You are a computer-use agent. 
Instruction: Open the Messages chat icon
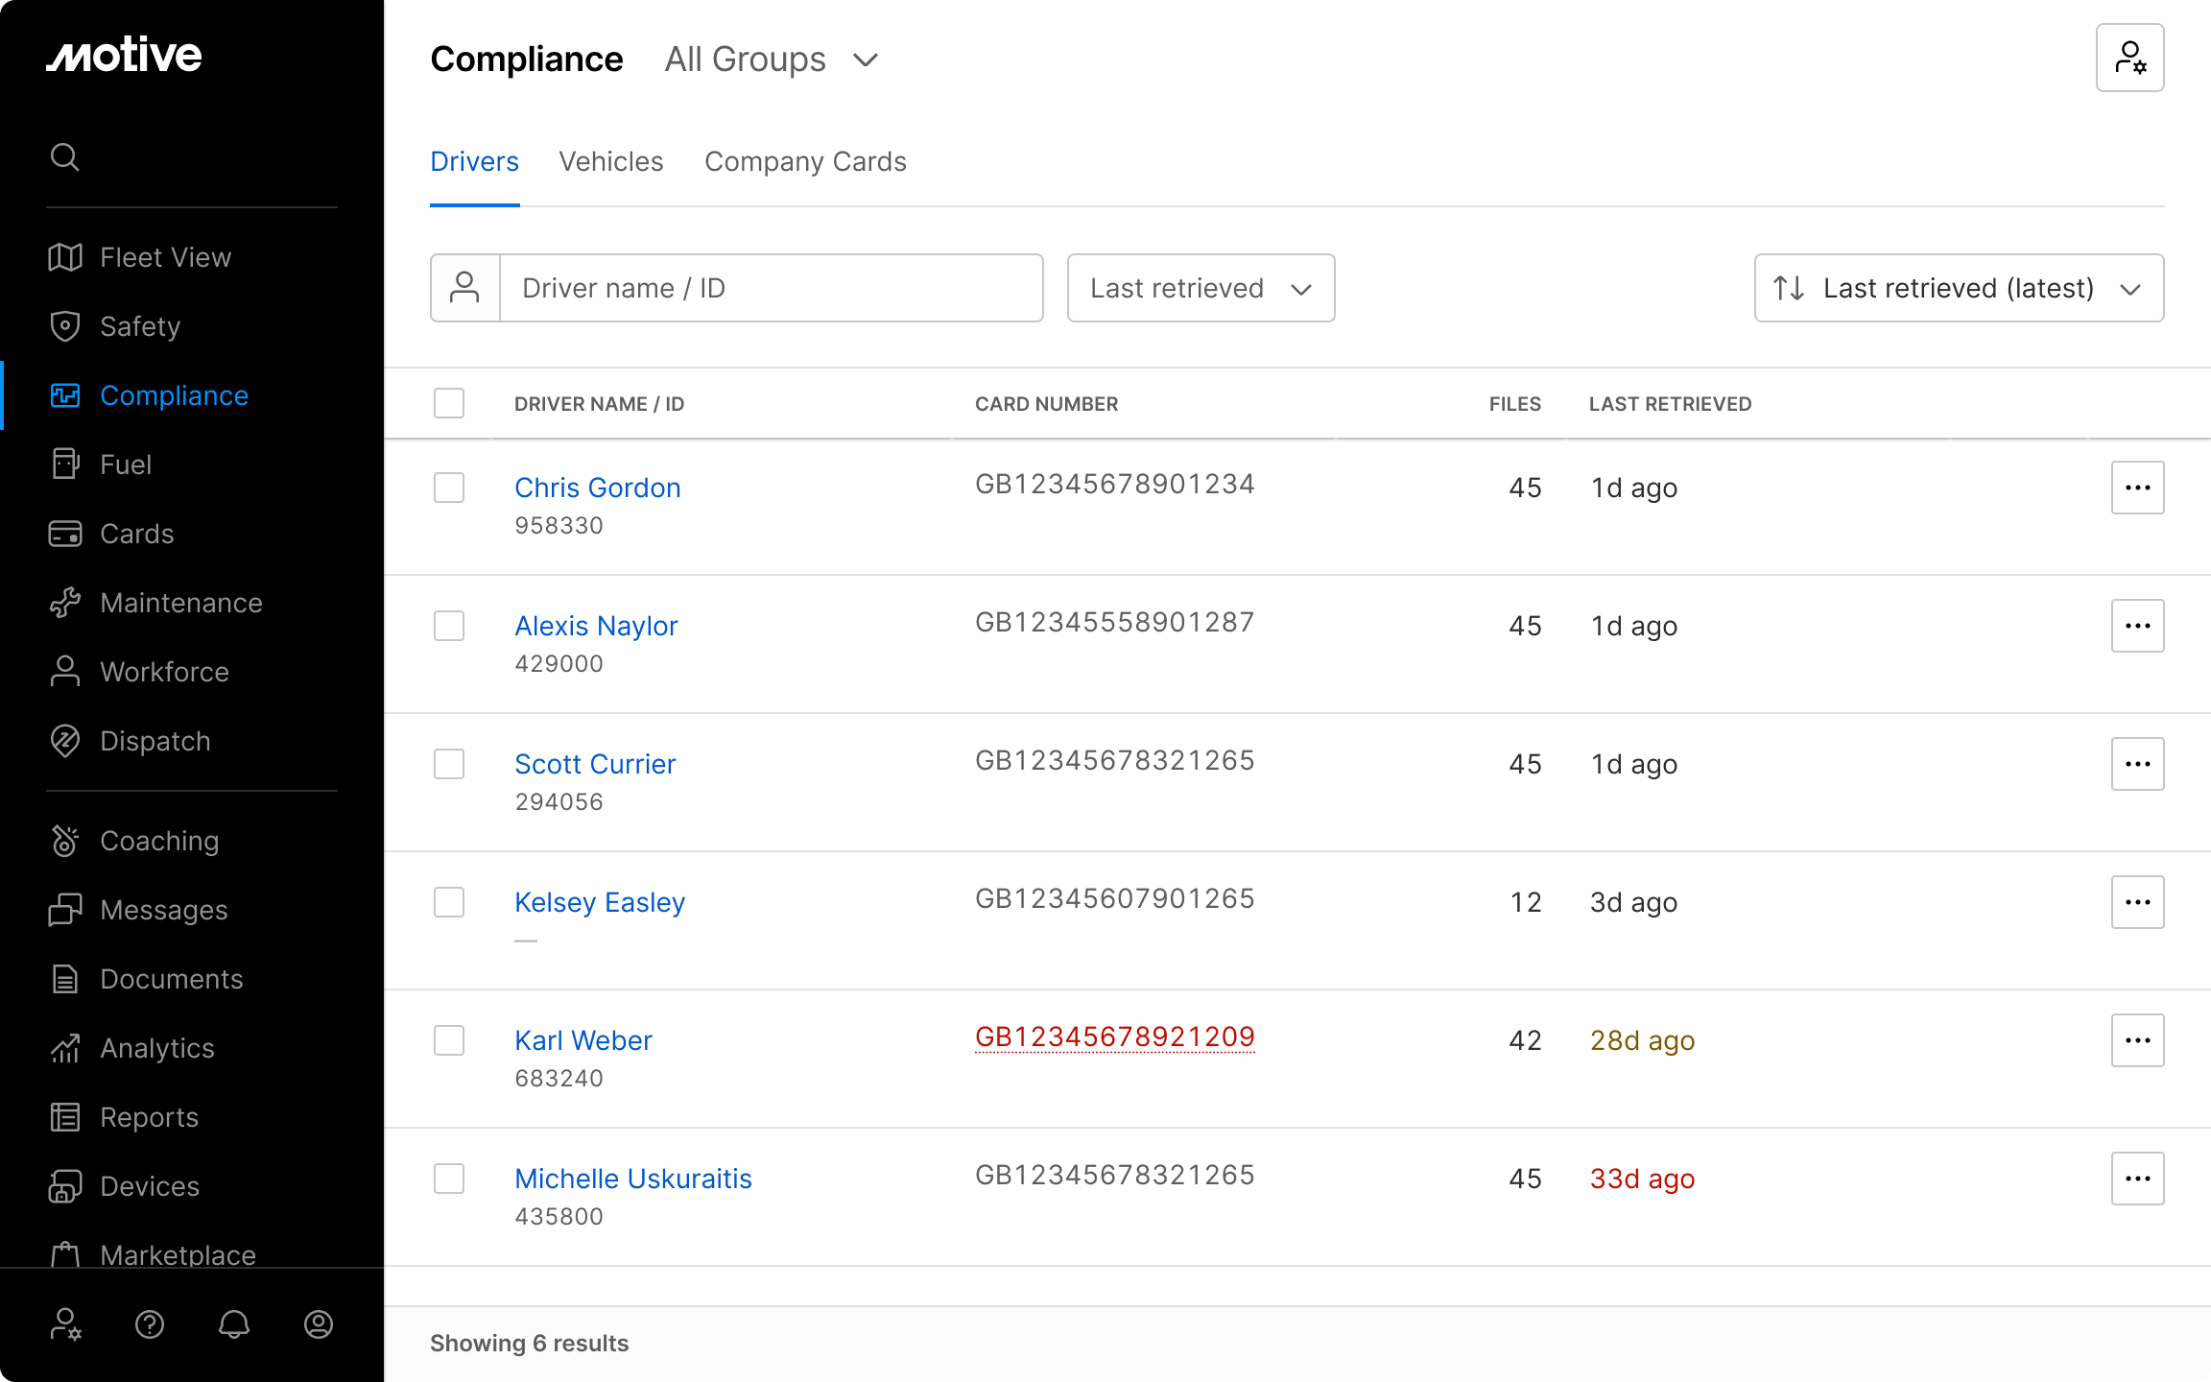tap(65, 910)
